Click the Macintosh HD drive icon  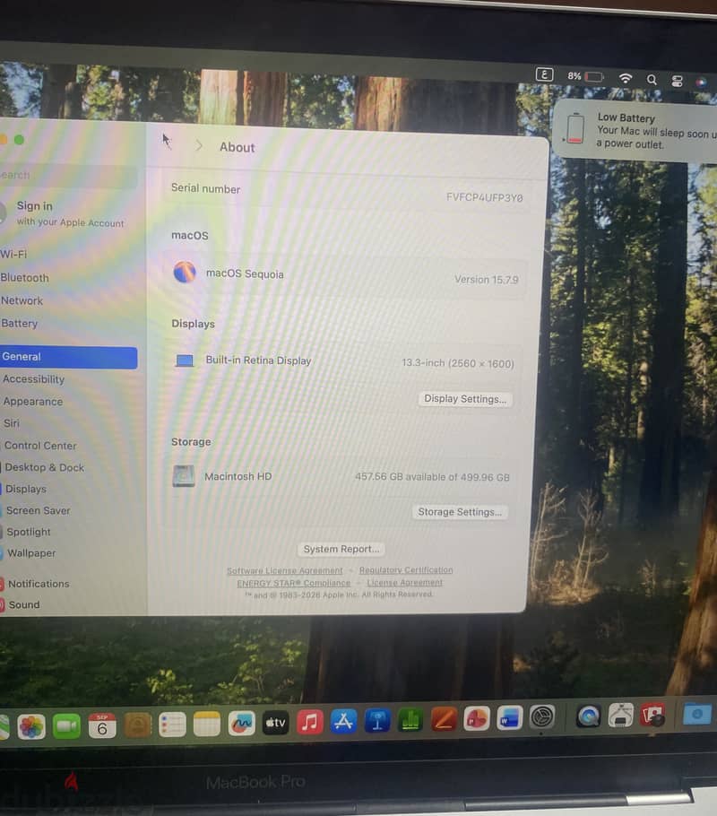pyautogui.click(x=184, y=475)
